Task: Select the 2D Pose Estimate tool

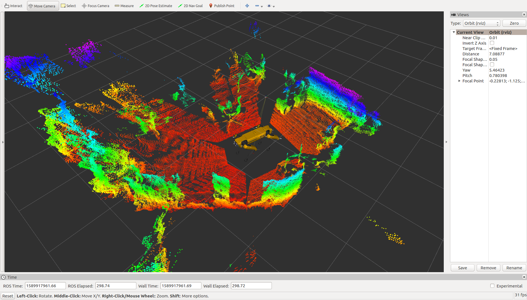Action: pyautogui.click(x=156, y=6)
